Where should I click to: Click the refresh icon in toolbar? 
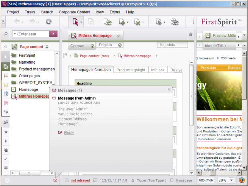[x=49, y=21]
